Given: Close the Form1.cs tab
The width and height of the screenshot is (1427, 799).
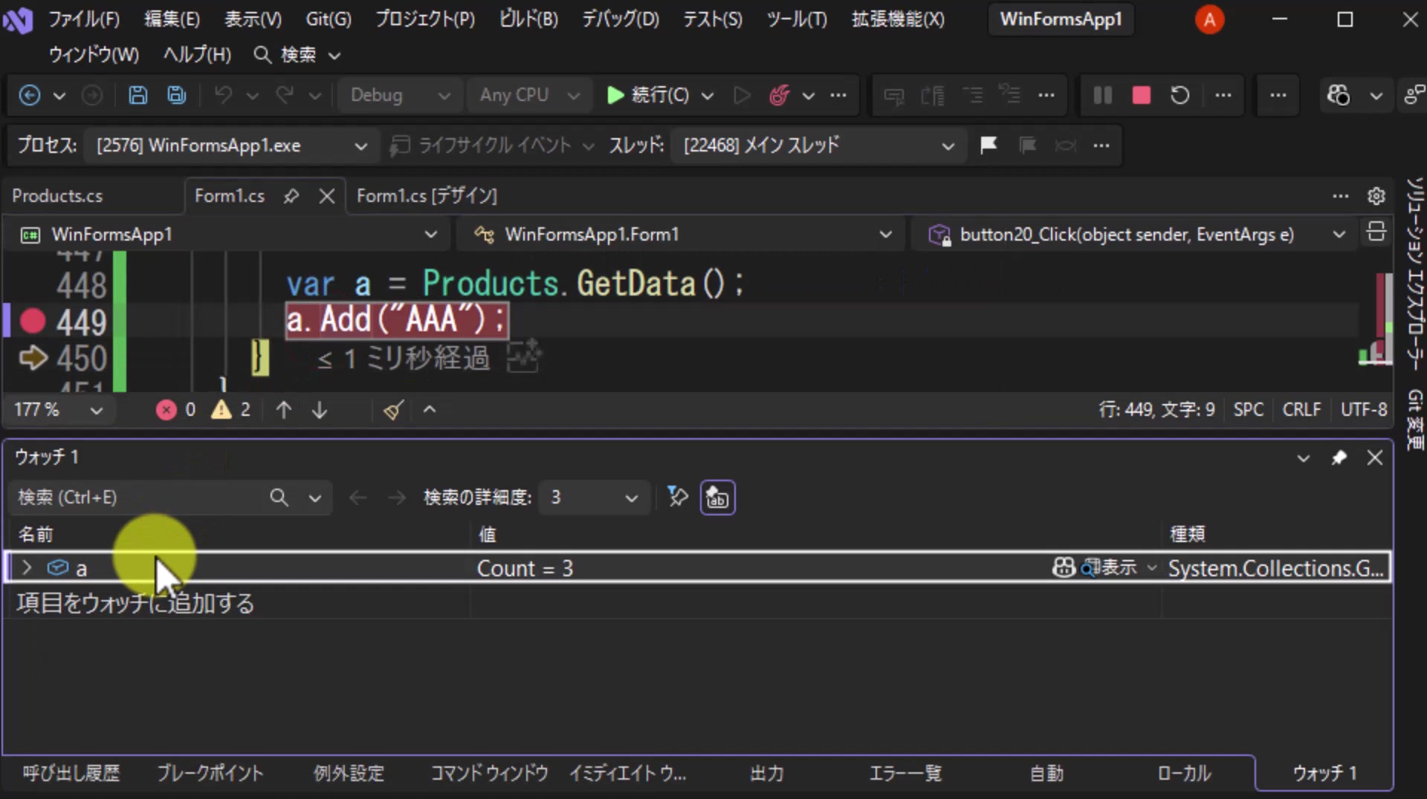Looking at the screenshot, I should point(326,196).
